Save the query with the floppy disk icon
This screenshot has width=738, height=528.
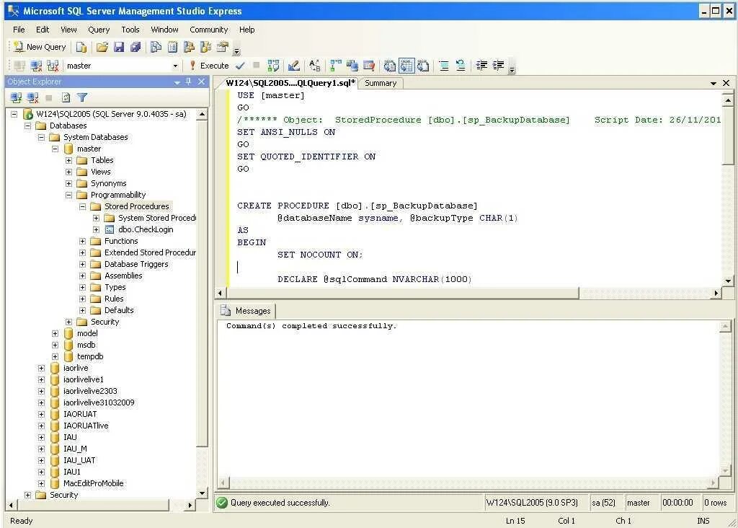(119, 47)
